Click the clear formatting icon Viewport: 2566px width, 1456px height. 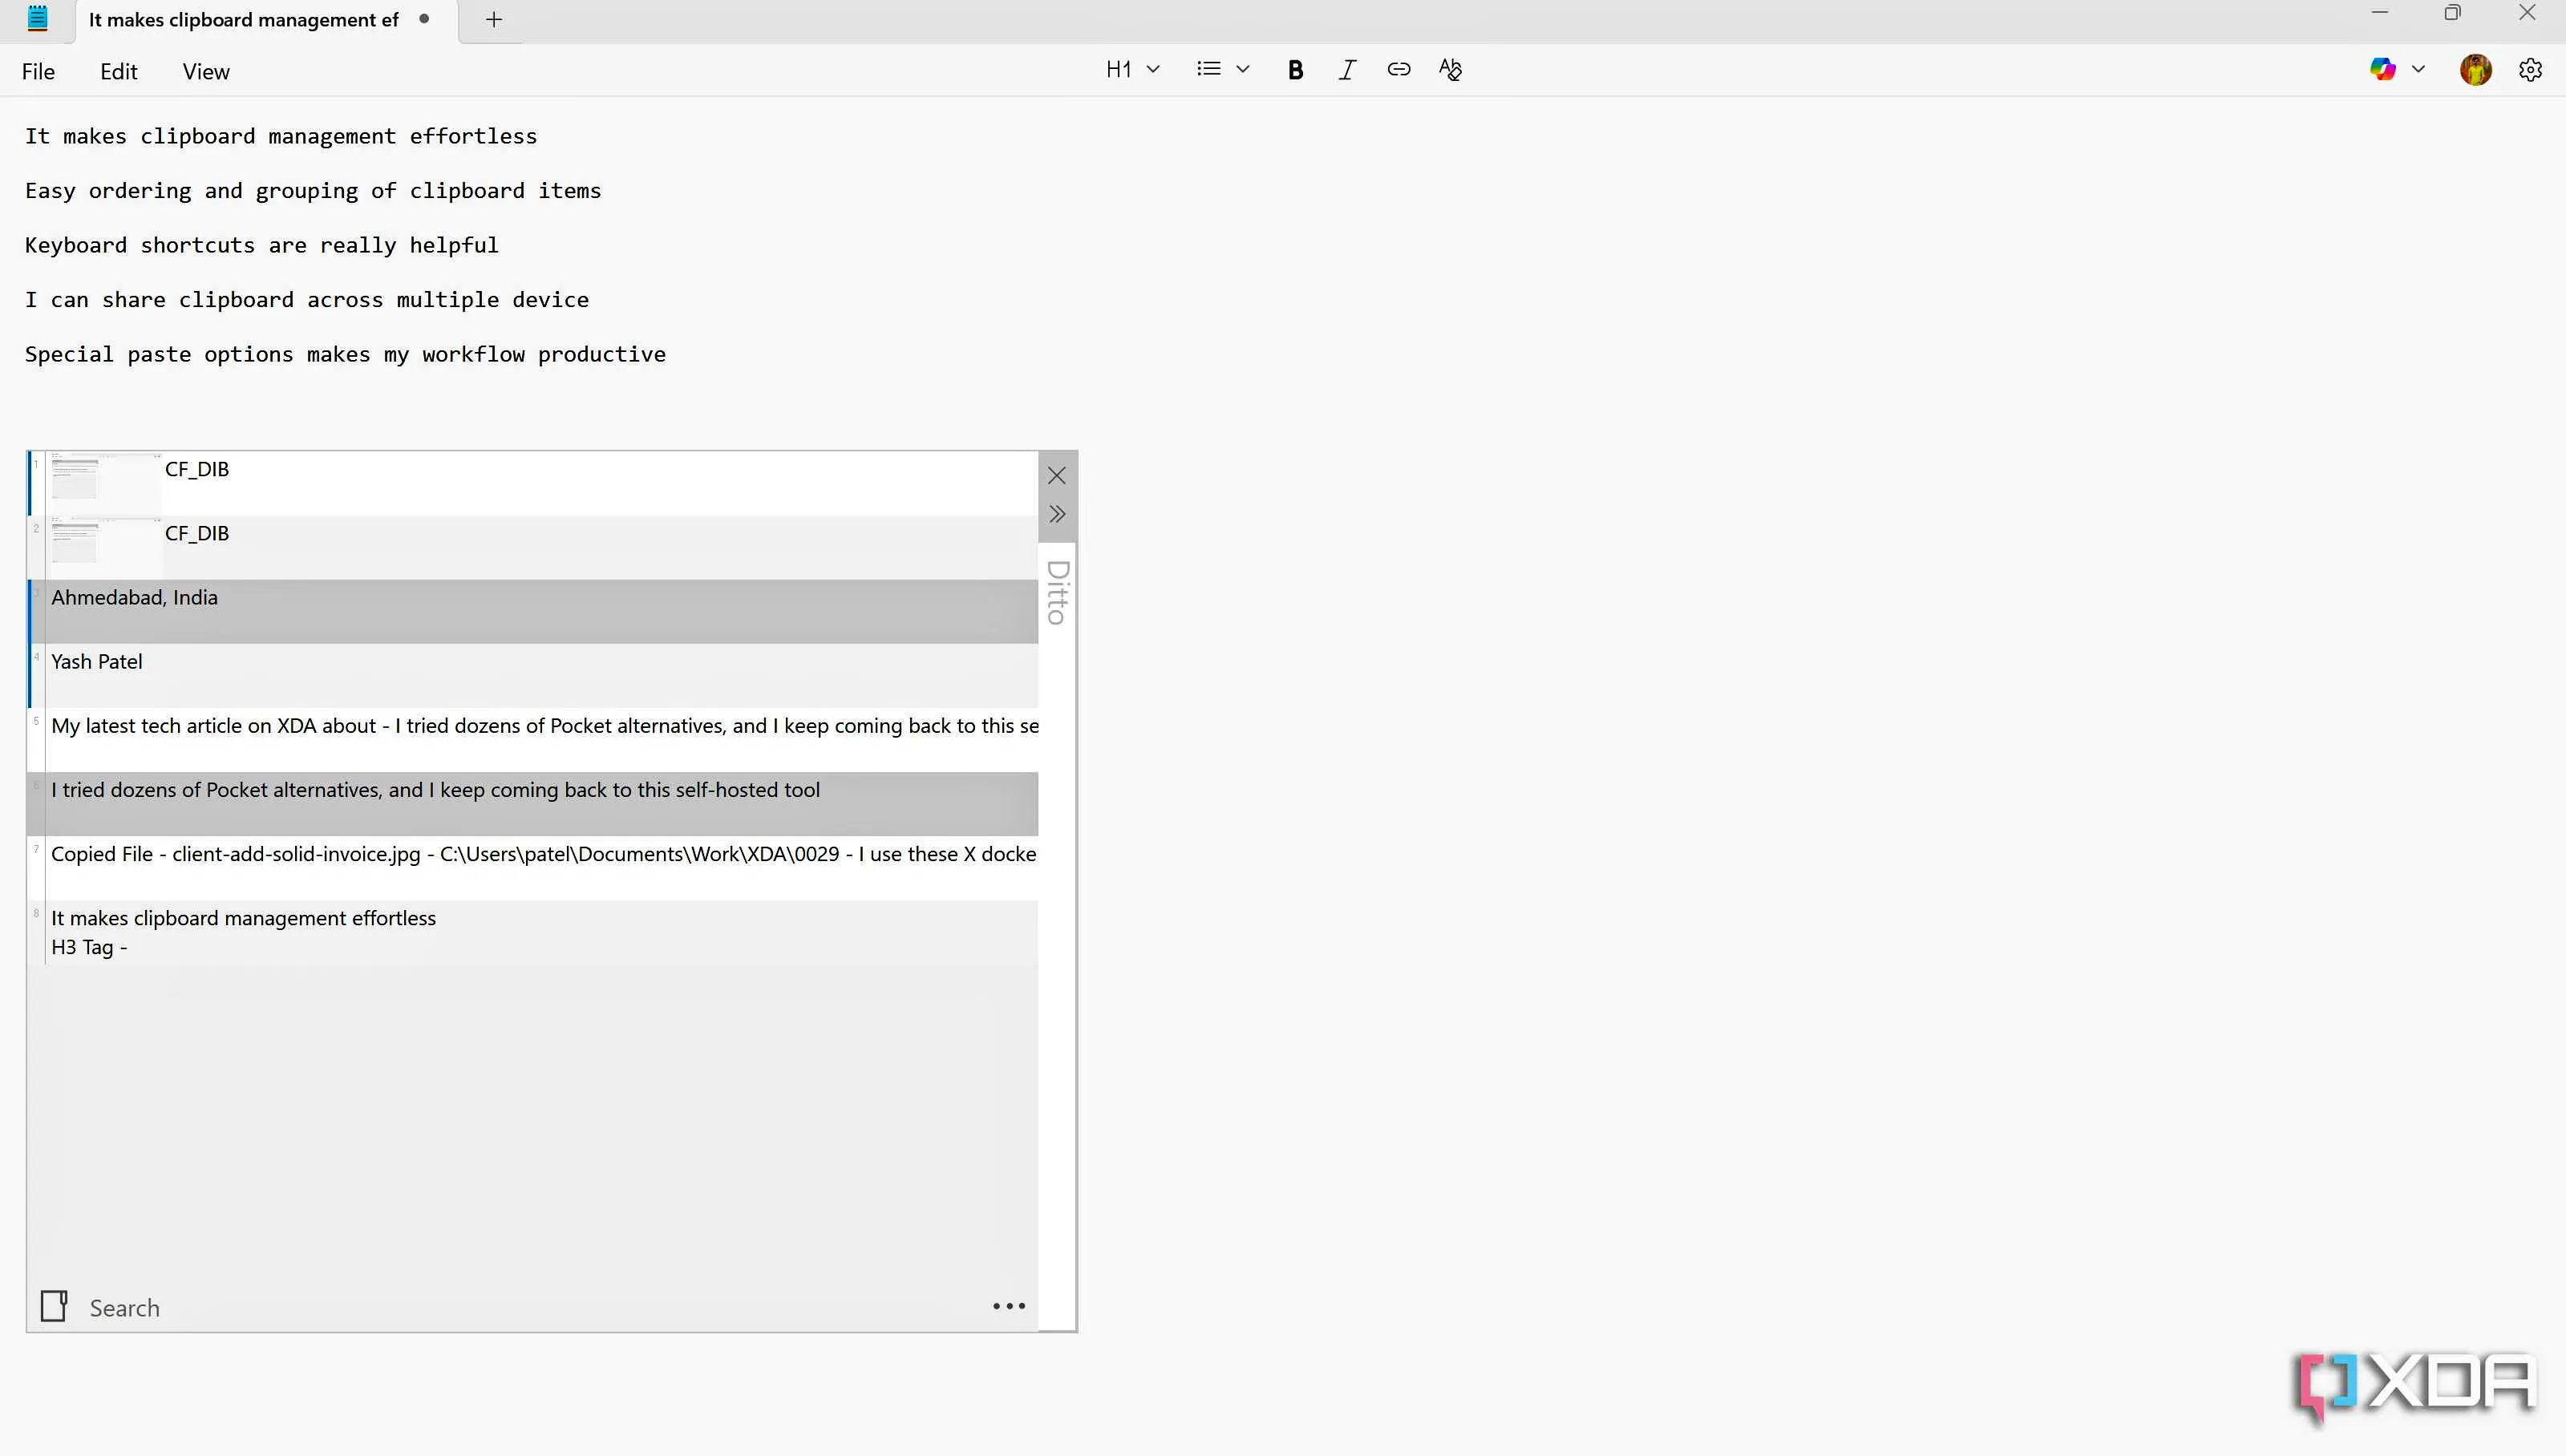point(1450,70)
